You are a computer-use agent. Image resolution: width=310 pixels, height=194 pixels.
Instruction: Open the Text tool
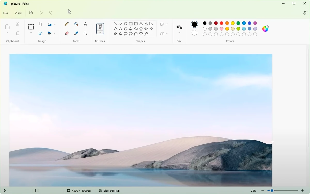pos(85,24)
